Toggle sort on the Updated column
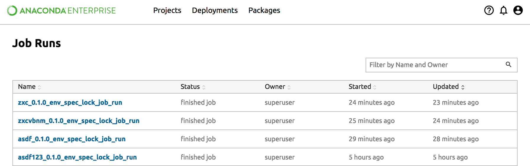Image resolution: width=530 pixels, height=166 pixels. click(x=463, y=87)
